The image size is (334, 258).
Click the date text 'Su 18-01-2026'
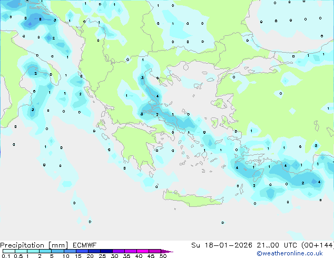pyautogui.click(x=222, y=245)
